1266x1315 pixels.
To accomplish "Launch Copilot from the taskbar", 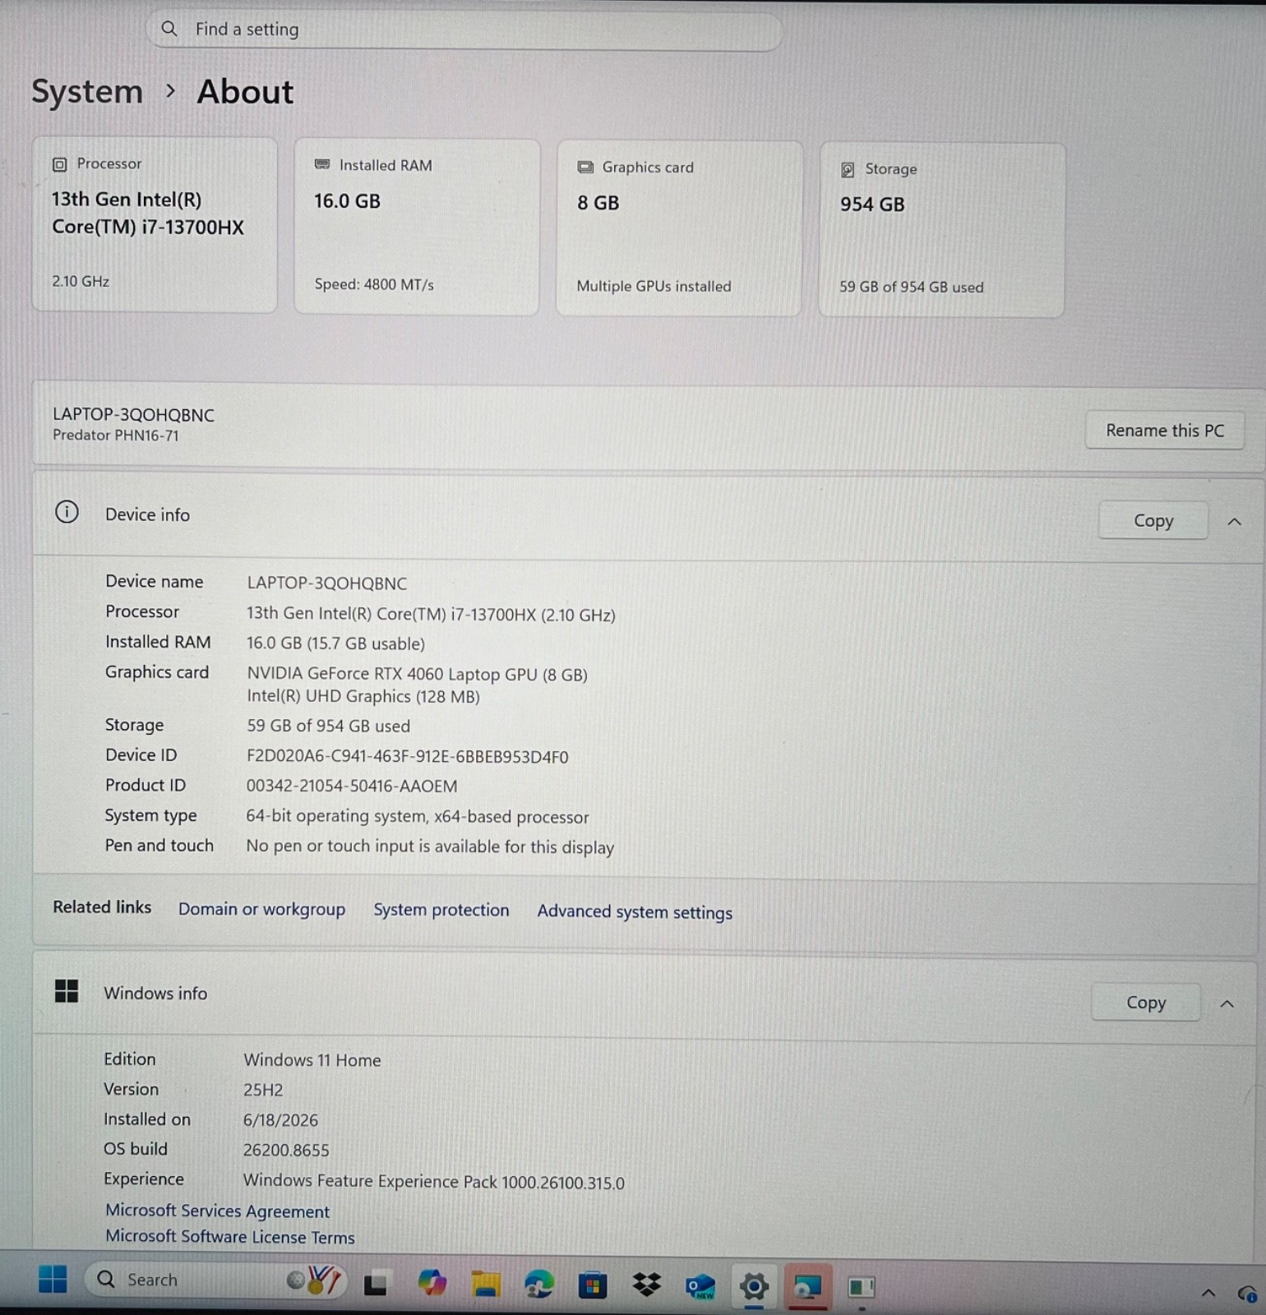I will pos(432,1283).
